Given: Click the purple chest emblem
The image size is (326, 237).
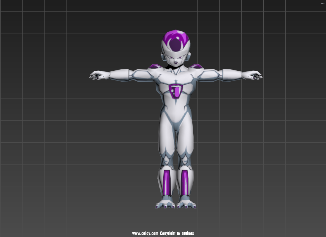Looking at the screenshot, I should pyautogui.click(x=176, y=91).
